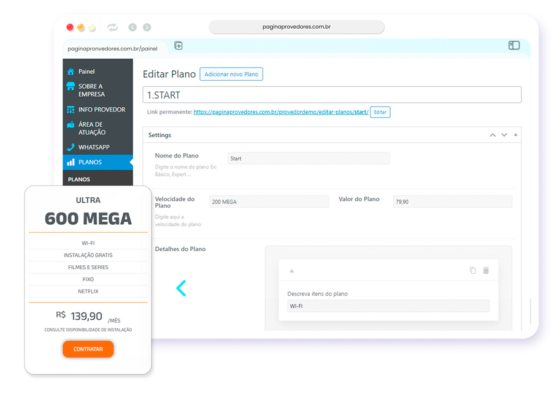Click INSTALAÇÃO GRATIS row on card
The height and width of the screenshot is (400, 552).
point(88,255)
